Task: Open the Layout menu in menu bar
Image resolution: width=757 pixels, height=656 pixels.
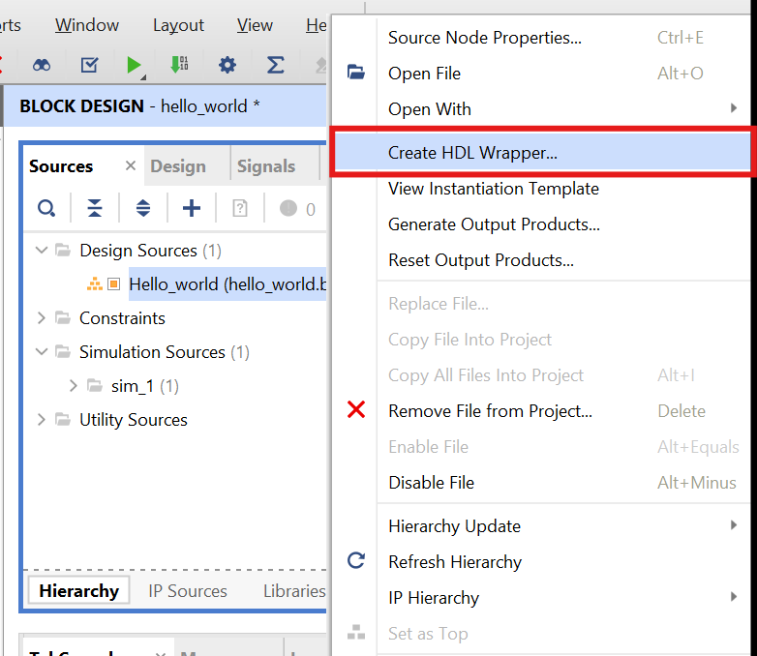Action: point(178,25)
